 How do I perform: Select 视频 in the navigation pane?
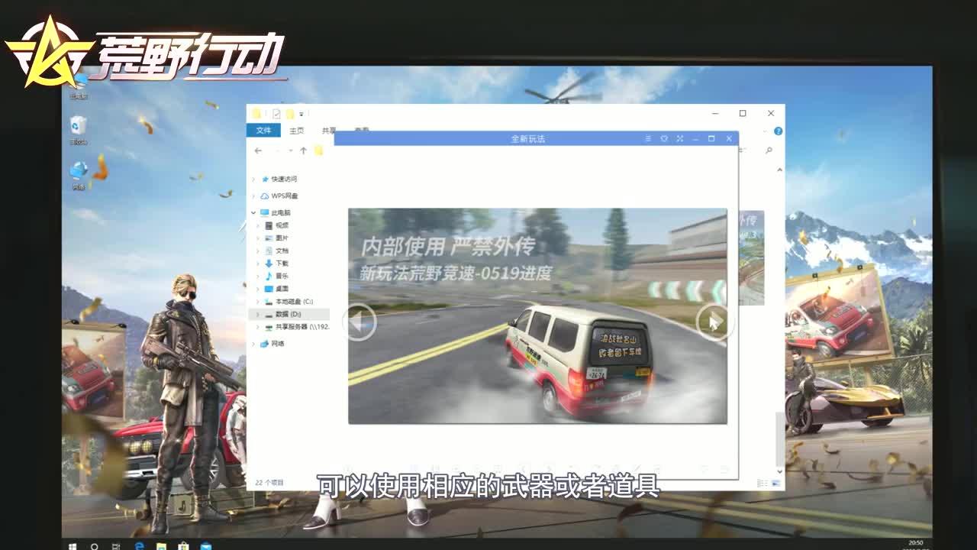click(x=276, y=225)
